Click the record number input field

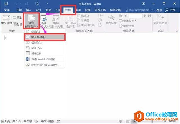click(x=135, y=16)
